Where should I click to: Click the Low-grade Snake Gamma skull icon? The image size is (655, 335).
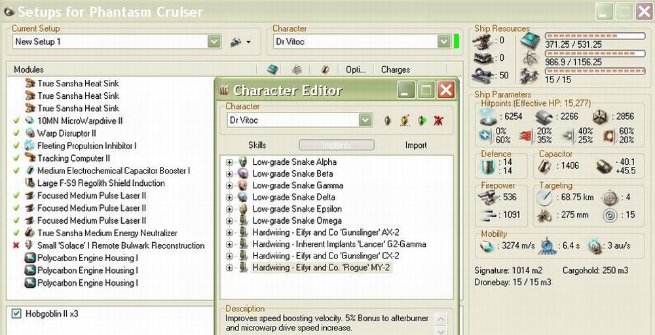coord(243,185)
